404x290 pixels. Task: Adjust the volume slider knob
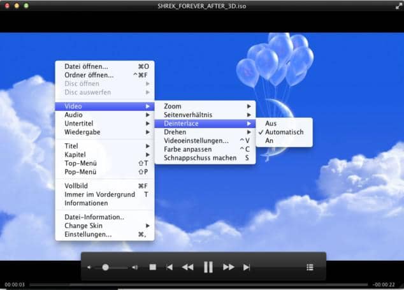point(105,267)
